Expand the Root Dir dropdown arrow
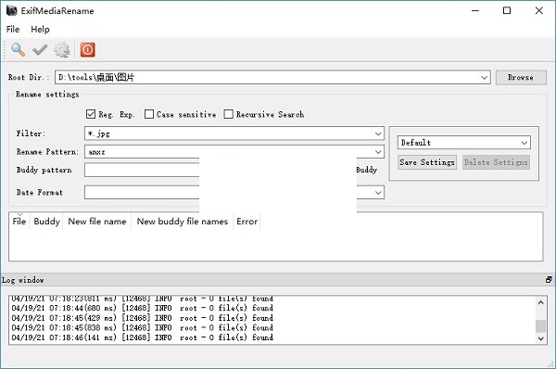The height and width of the screenshot is (369, 556). (x=484, y=77)
